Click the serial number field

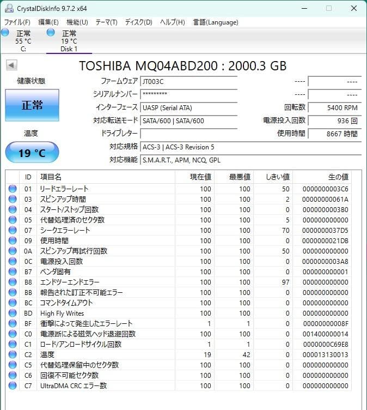pyautogui.click(x=188, y=94)
